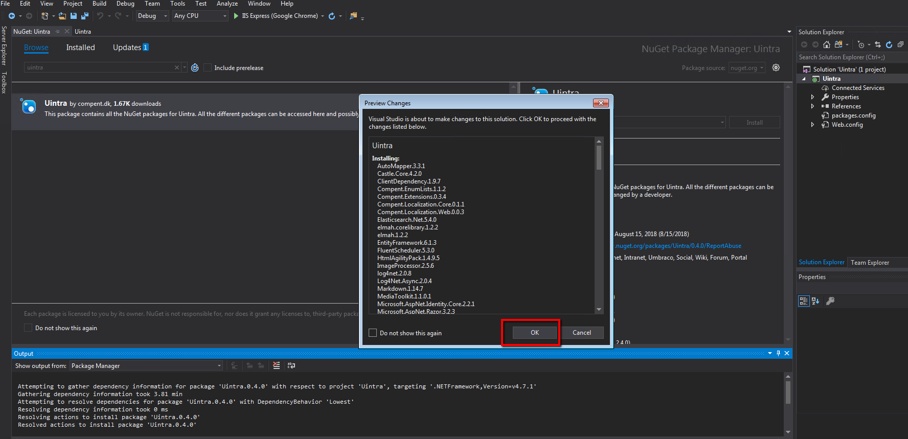Click the Navigate Backward toolbar icon

11,16
